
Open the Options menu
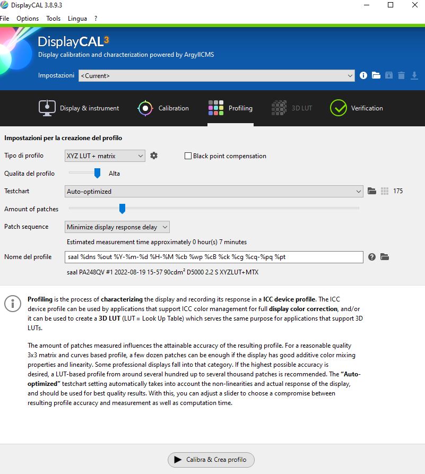(x=28, y=19)
